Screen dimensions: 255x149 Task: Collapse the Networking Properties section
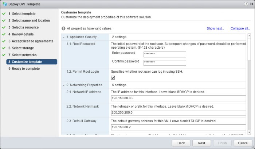[x=64, y=85]
